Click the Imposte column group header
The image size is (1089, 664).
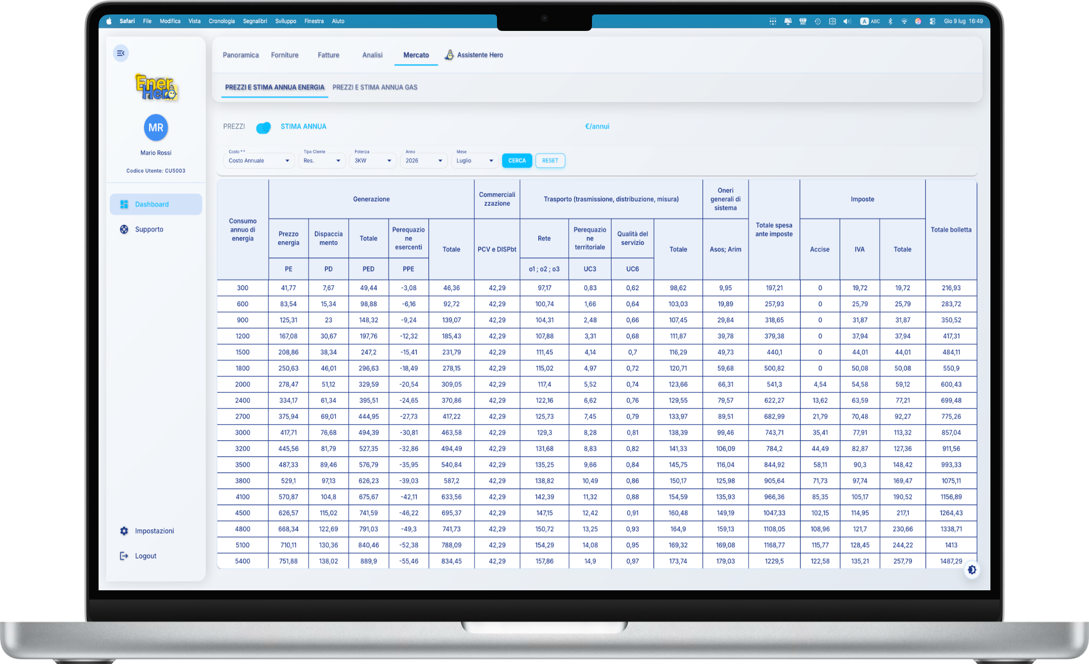(x=862, y=199)
